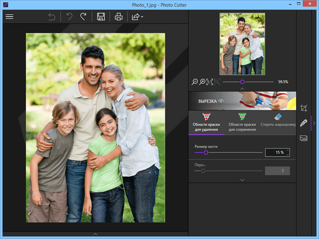
Task: Expand the brush settings panel downward
Action: (242, 180)
